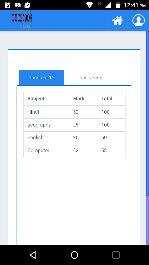The image size is (149, 265).
Task: Tap the clock showing 12:41 PM
Action: 135,5
